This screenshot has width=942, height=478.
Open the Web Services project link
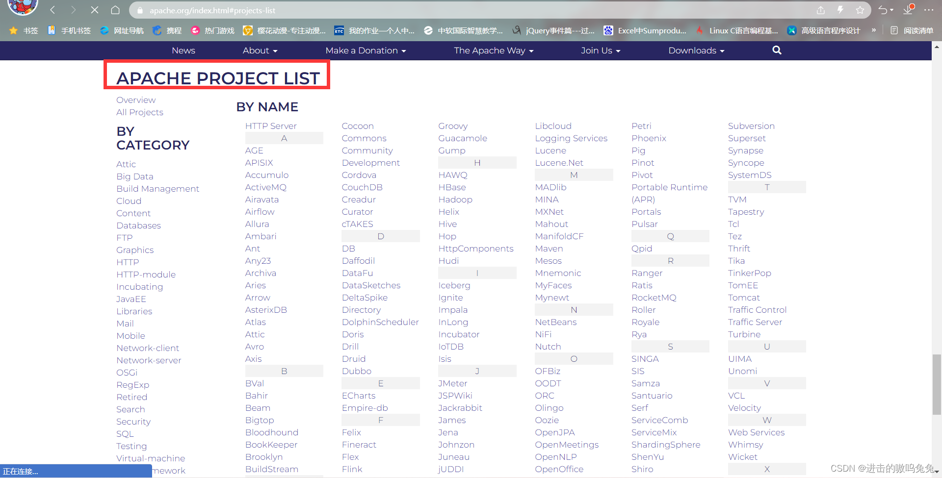pyautogui.click(x=756, y=432)
